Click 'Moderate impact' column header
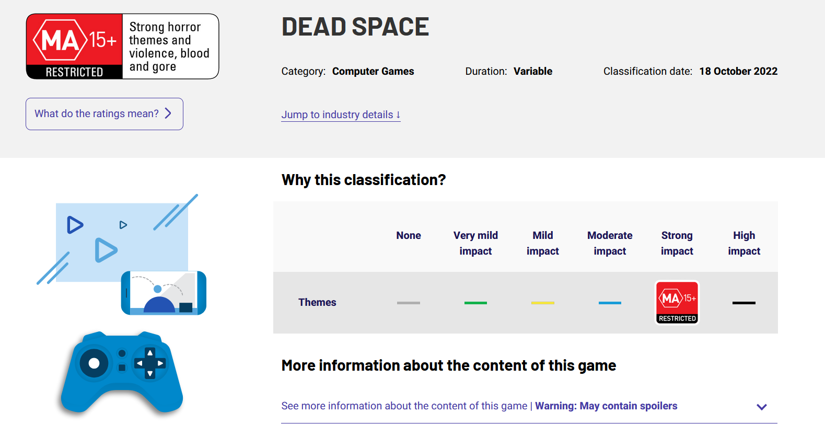Image resolution: width=825 pixels, height=424 pixels. coord(610,243)
